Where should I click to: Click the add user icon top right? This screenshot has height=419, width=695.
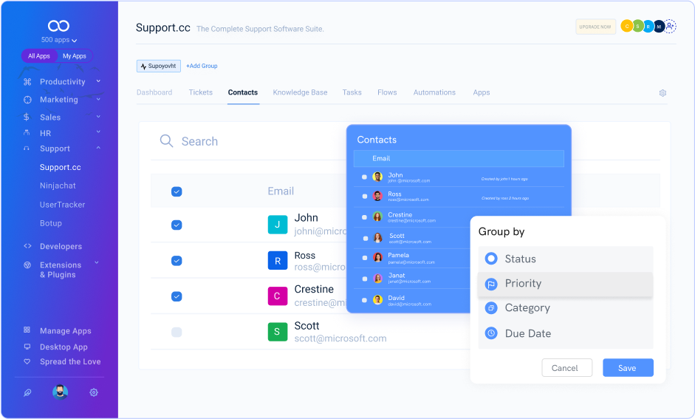(x=670, y=27)
